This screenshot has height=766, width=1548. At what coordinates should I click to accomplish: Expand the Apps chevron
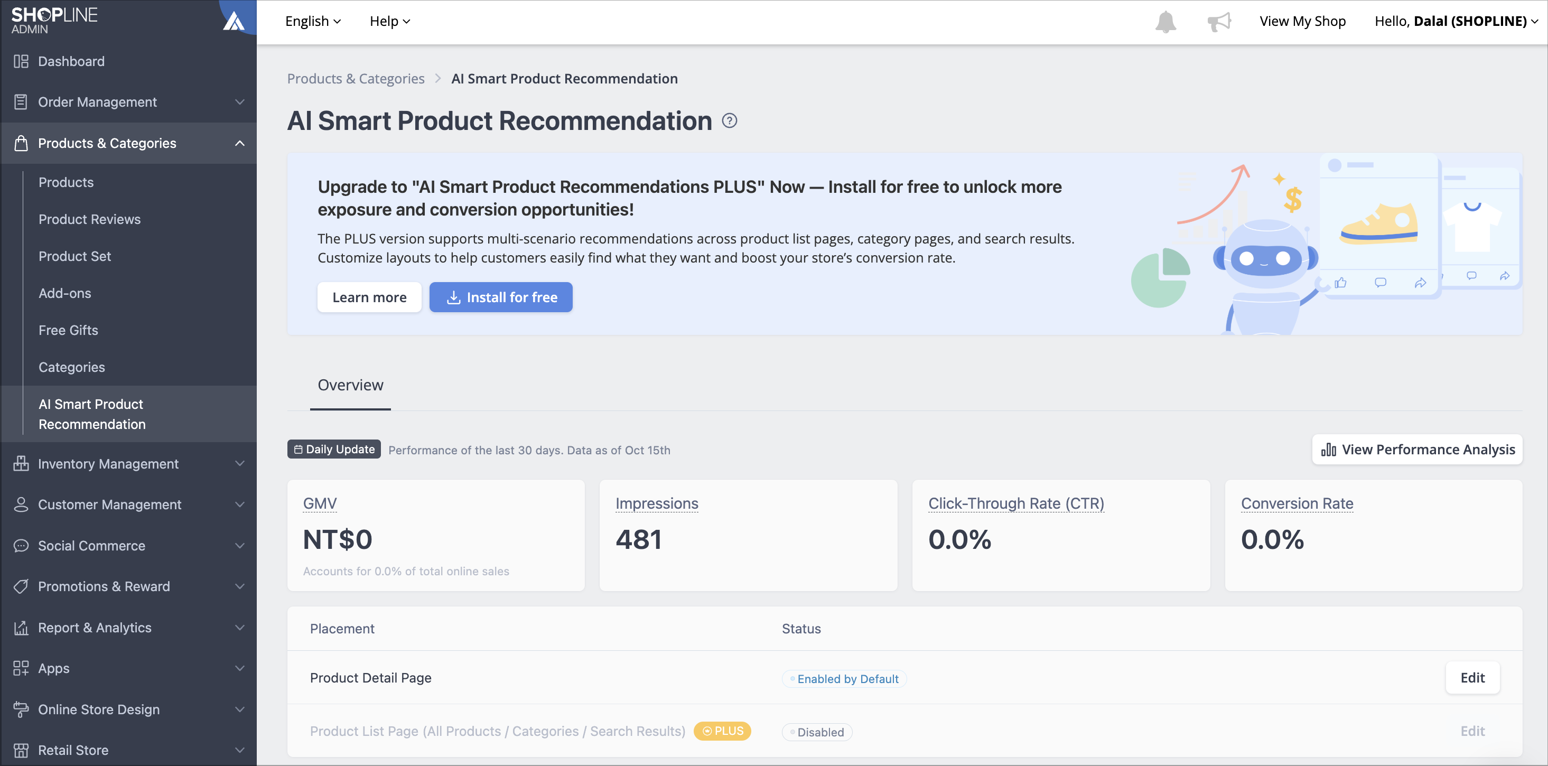[x=240, y=669]
